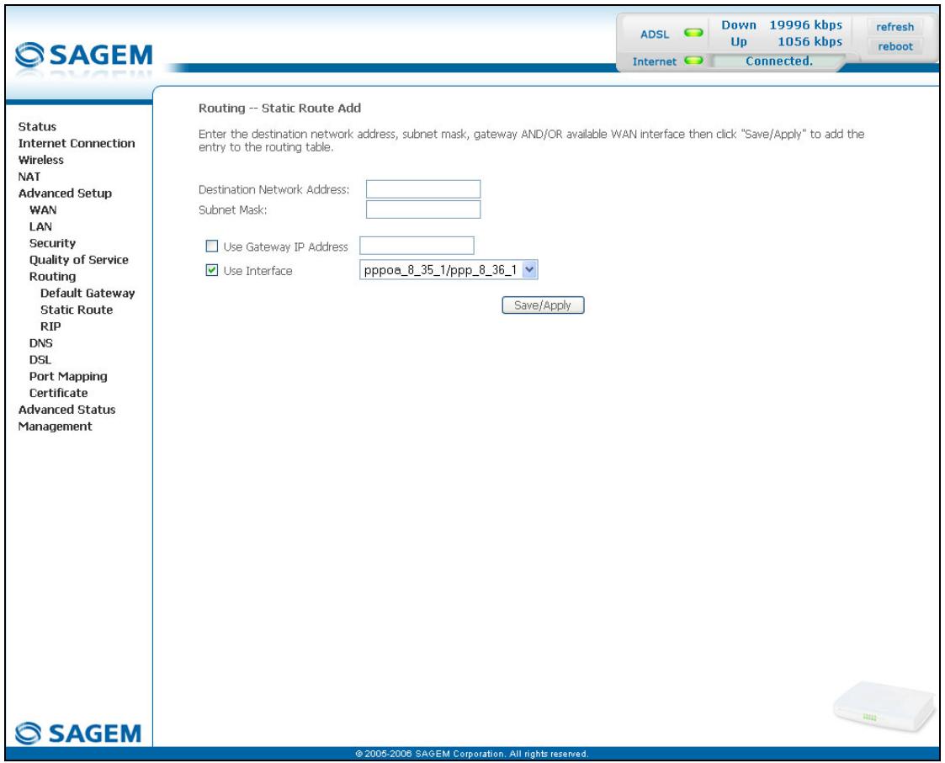Click the Save/Apply button
Screen dimensions: 945x763
coord(543,305)
